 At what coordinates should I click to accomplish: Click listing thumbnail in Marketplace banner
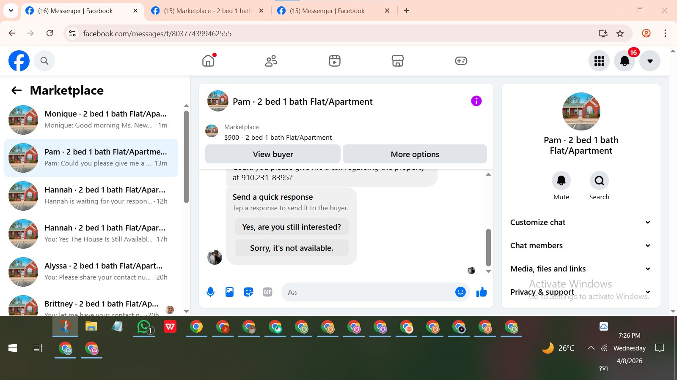[x=212, y=131]
